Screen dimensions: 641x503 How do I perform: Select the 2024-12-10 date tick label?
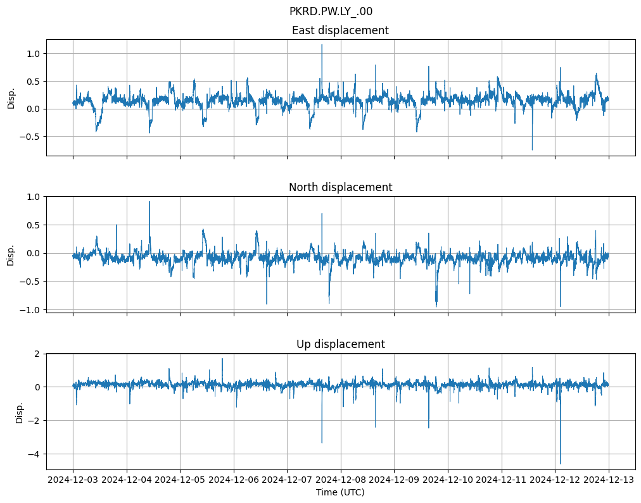click(x=448, y=480)
